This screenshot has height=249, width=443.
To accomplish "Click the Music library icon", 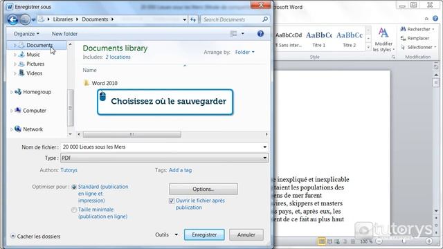I will [21, 55].
